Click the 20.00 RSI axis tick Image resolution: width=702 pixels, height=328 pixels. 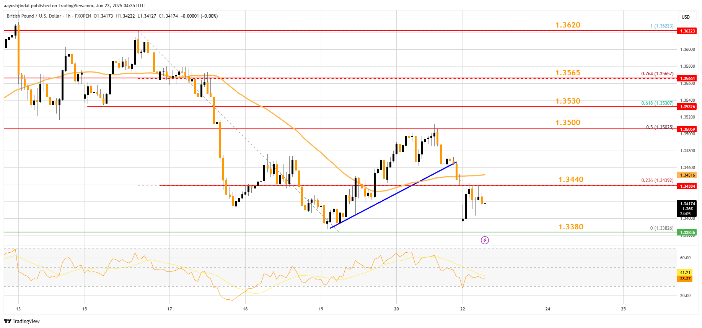pyautogui.click(x=685, y=296)
